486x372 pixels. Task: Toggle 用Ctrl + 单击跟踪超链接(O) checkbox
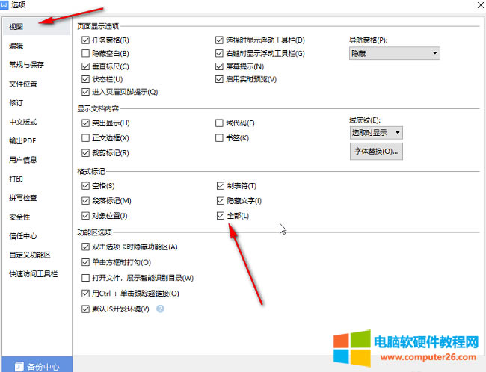85,294
